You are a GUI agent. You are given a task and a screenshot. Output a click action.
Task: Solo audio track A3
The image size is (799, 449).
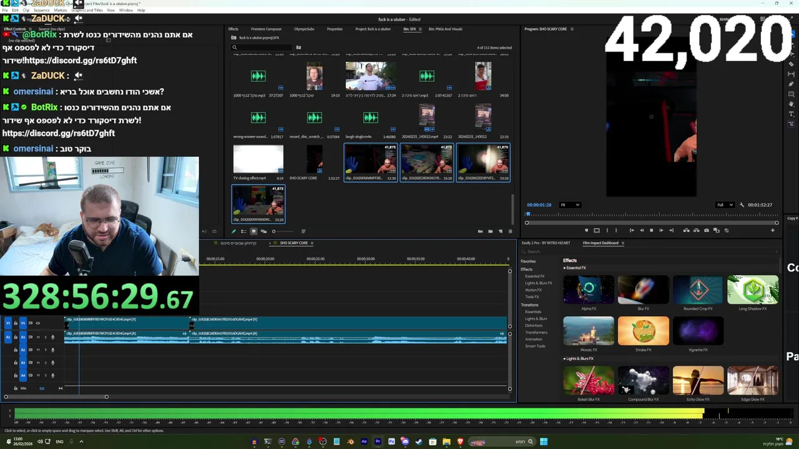[x=46, y=362]
